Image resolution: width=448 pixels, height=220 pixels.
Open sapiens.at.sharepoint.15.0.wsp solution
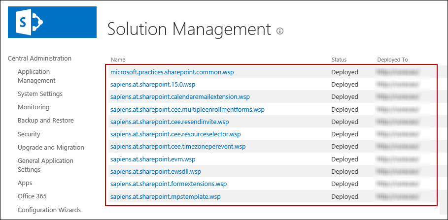(x=153, y=85)
